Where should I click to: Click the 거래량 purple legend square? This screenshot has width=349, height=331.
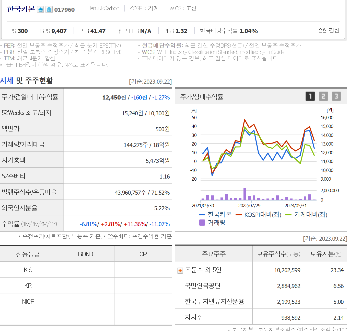202,223
